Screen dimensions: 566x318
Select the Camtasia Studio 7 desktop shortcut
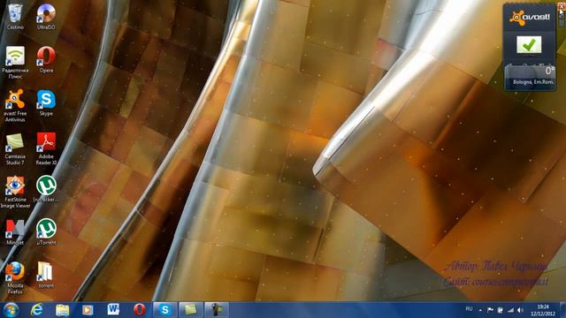pyautogui.click(x=15, y=148)
